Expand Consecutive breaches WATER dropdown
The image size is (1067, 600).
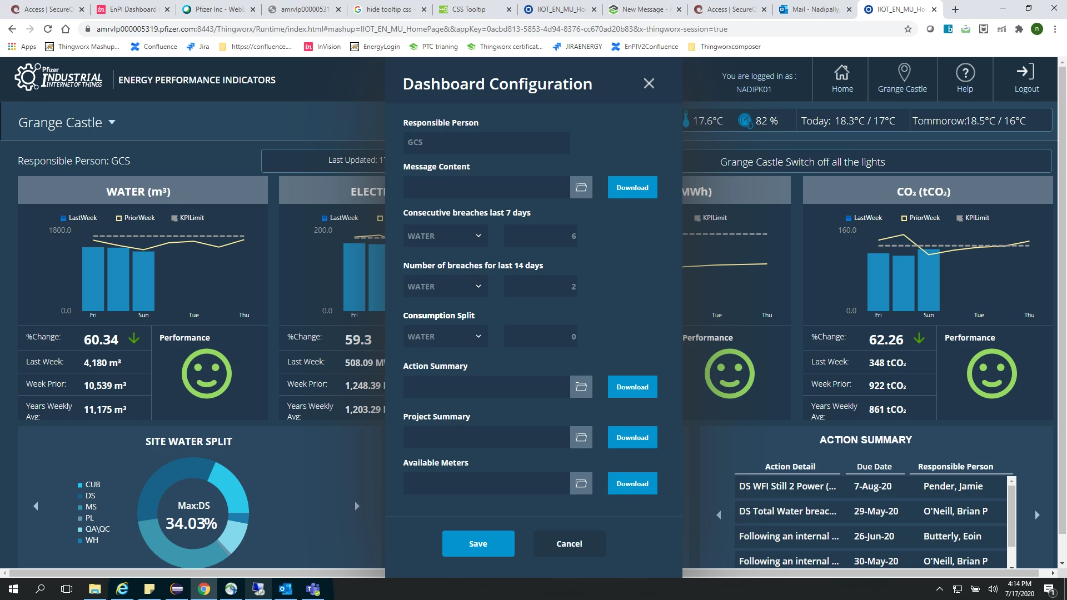(x=445, y=236)
